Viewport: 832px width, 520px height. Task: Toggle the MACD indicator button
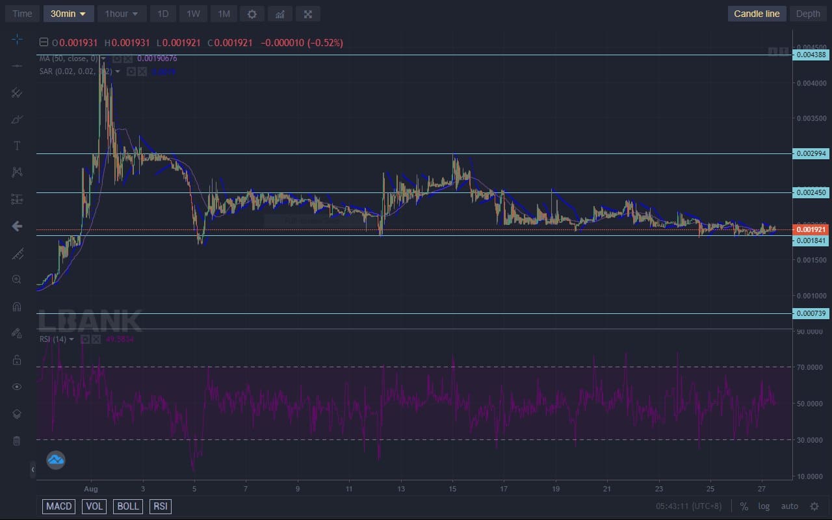[59, 506]
